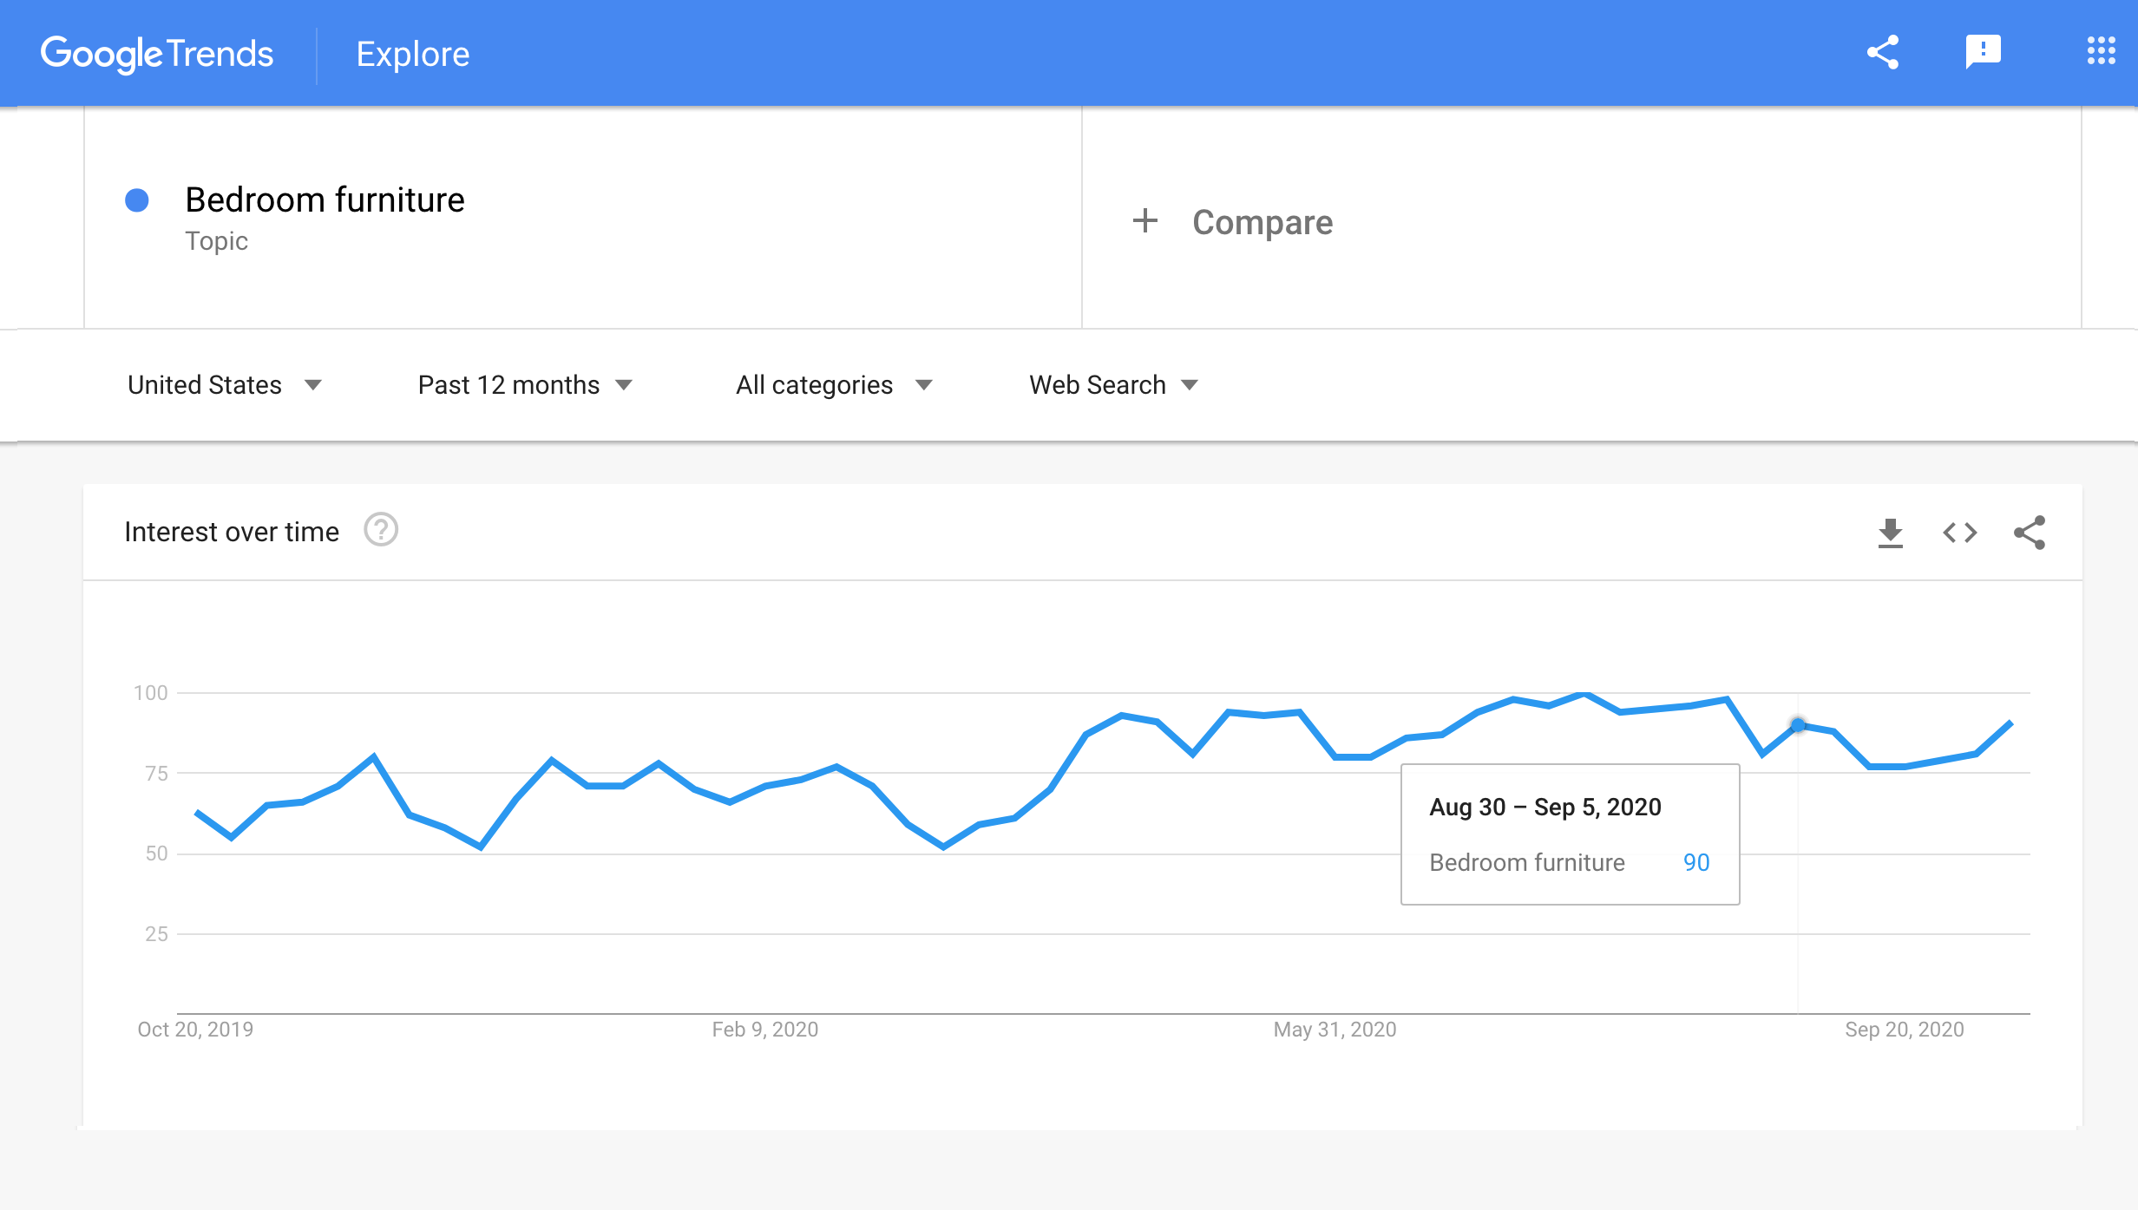This screenshot has width=2138, height=1210.
Task: Expand the United States region dropdown
Action: tap(225, 384)
